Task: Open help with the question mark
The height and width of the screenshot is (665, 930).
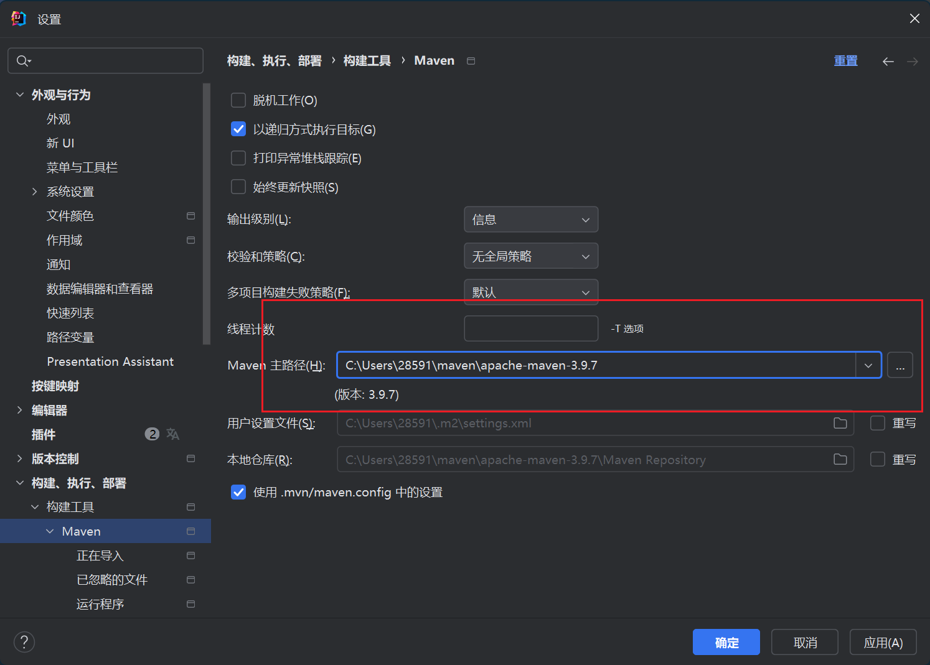Action: (x=24, y=642)
